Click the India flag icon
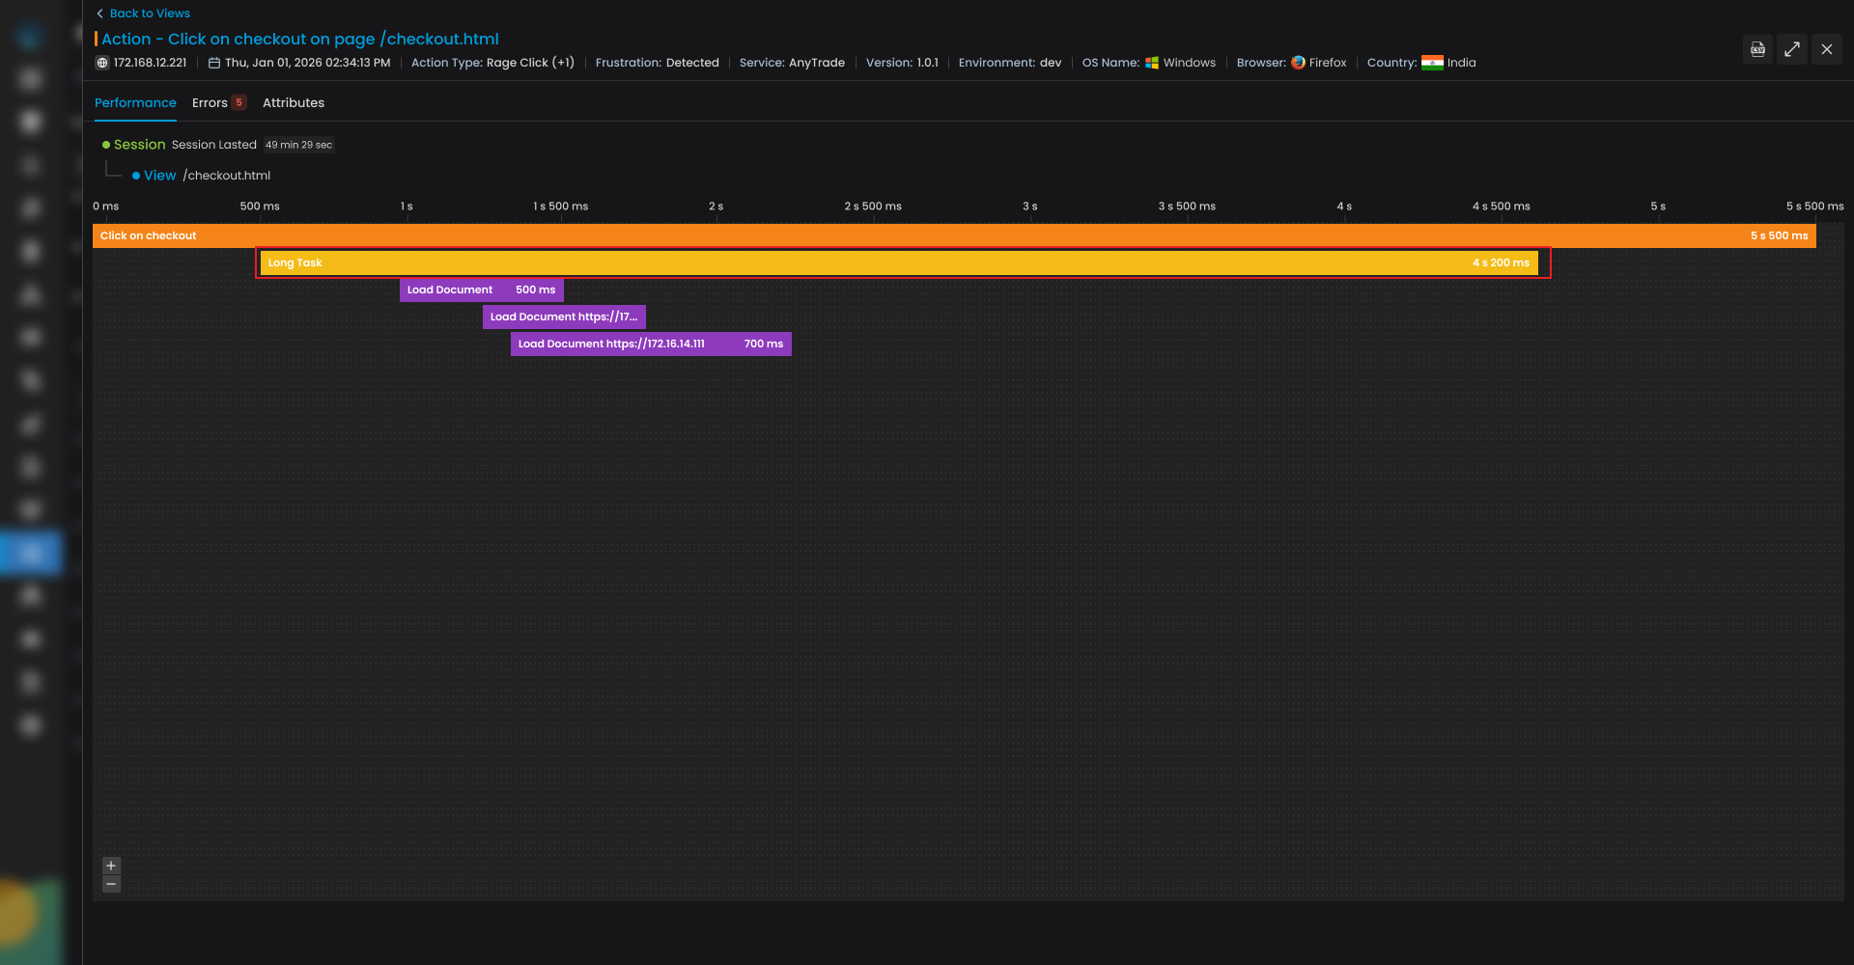Viewport: 1854px width, 965px height. point(1432,63)
